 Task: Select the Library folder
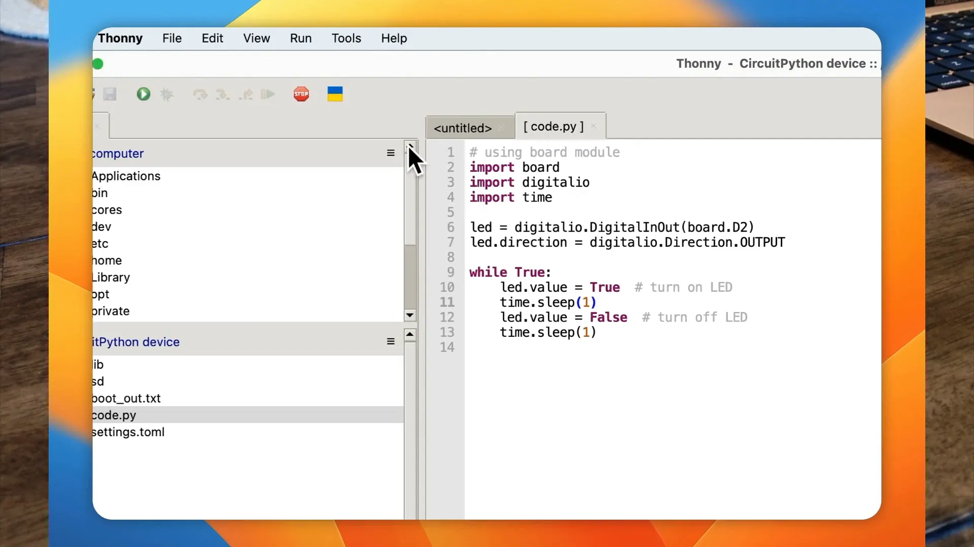248,277
